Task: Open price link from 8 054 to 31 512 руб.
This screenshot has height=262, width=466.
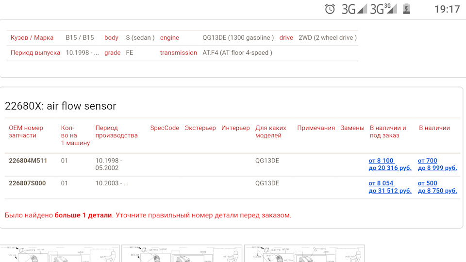Action: click(x=390, y=187)
